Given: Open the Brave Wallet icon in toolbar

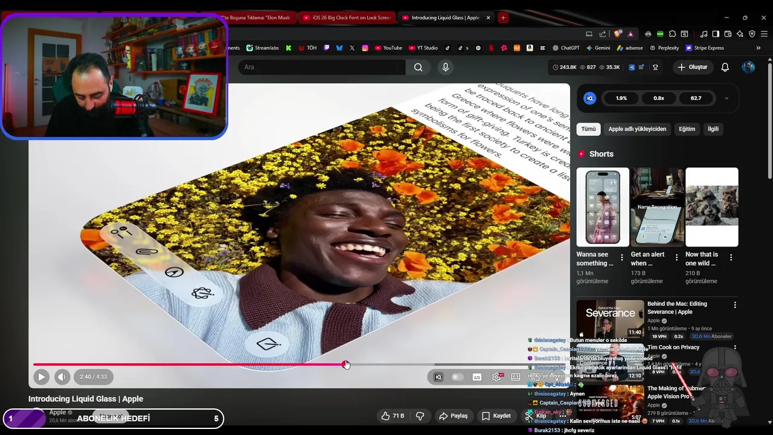Looking at the screenshot, I should point(728,34).
